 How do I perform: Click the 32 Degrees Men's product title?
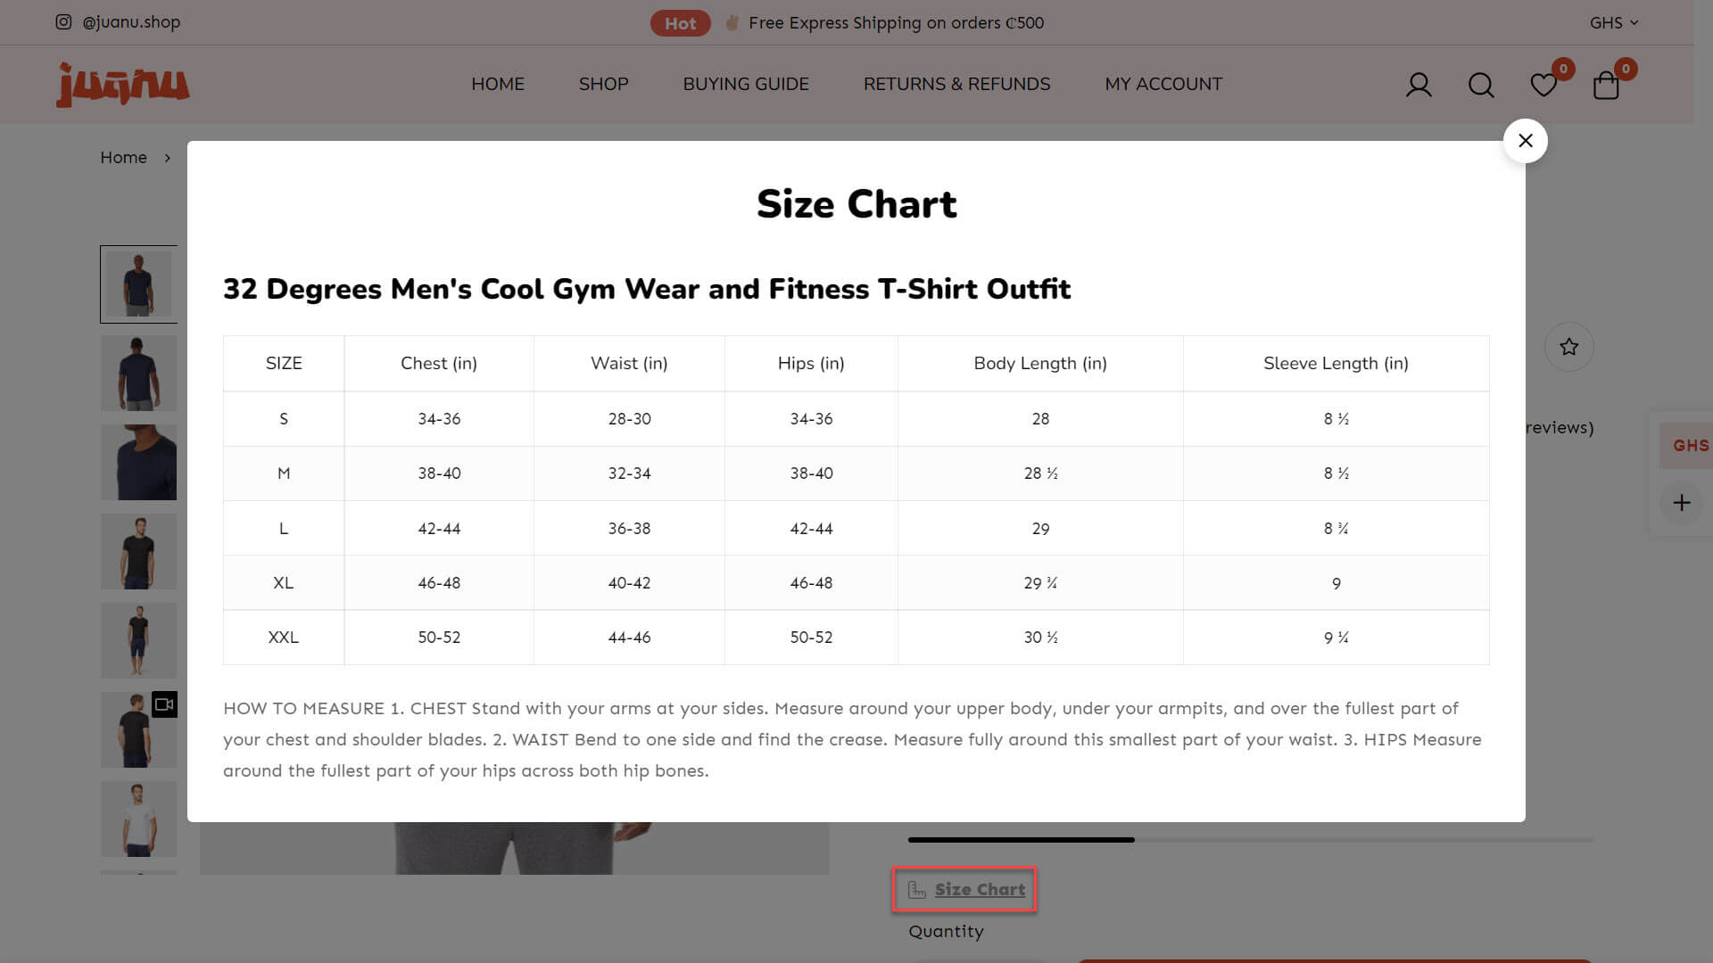pos(647,289)
